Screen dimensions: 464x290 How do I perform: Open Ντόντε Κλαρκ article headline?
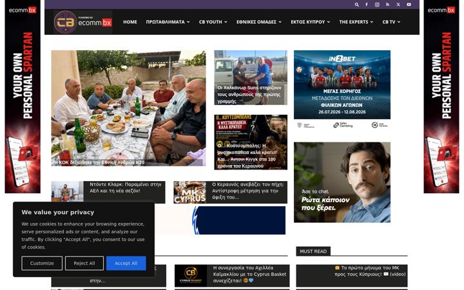126,188
